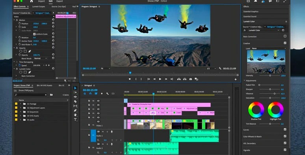Open the Fit zoom level dropdown
This screenshot has height=155, width=305.
pyautogui.click(x=105, y=69)
